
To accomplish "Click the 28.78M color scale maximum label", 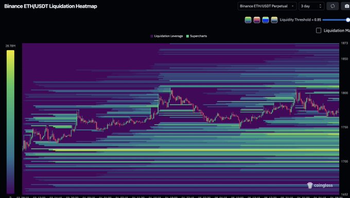I will tap(10, 46).
